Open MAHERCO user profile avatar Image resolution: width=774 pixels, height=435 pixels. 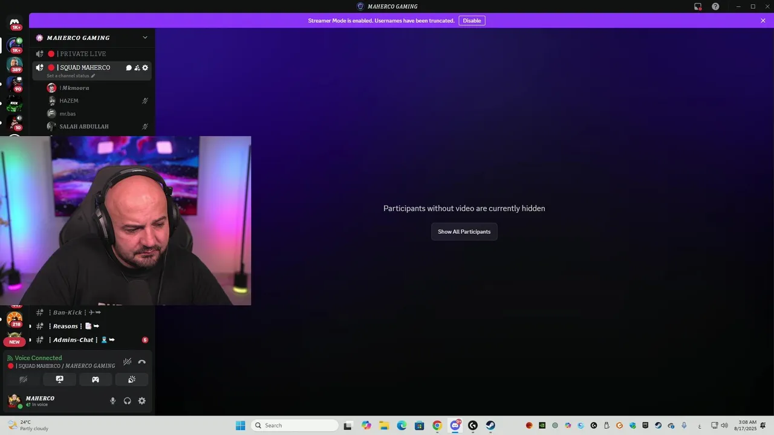click(15, 401)
